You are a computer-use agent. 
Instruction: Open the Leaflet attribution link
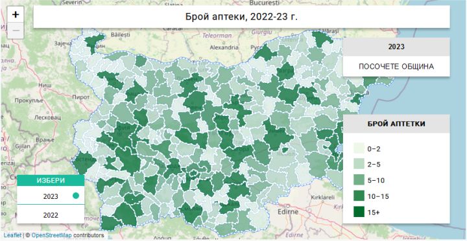(12, 235)
